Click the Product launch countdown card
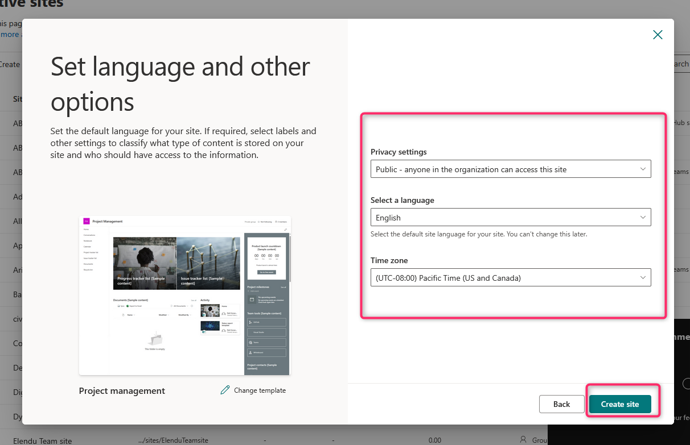The width and height of the screenshot is (690, 445). coord(266,259)
